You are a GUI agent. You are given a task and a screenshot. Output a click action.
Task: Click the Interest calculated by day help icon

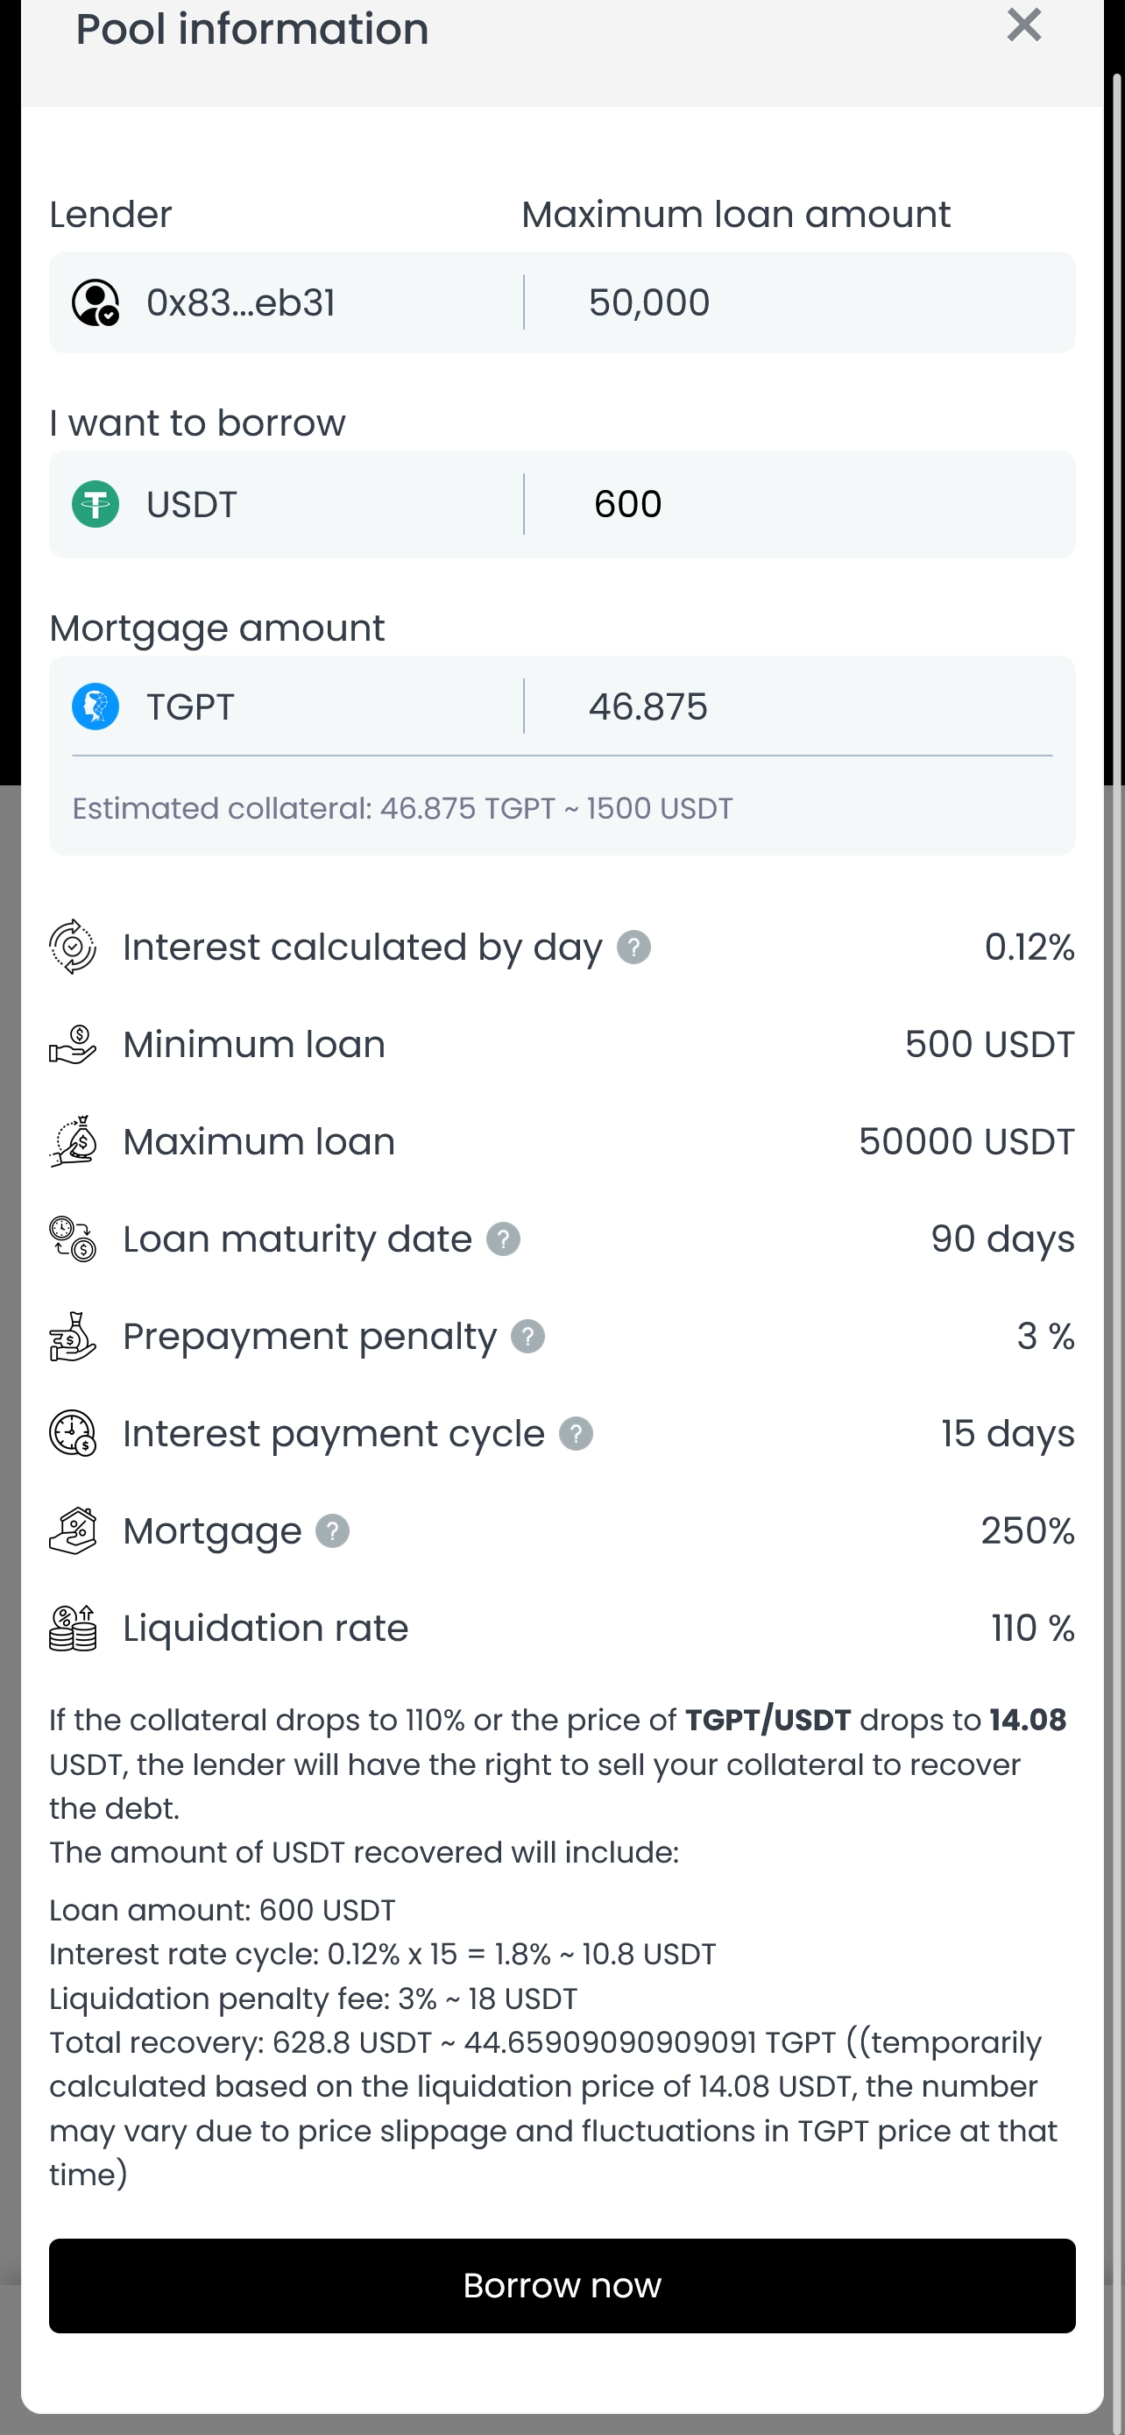tap(633, 948)
